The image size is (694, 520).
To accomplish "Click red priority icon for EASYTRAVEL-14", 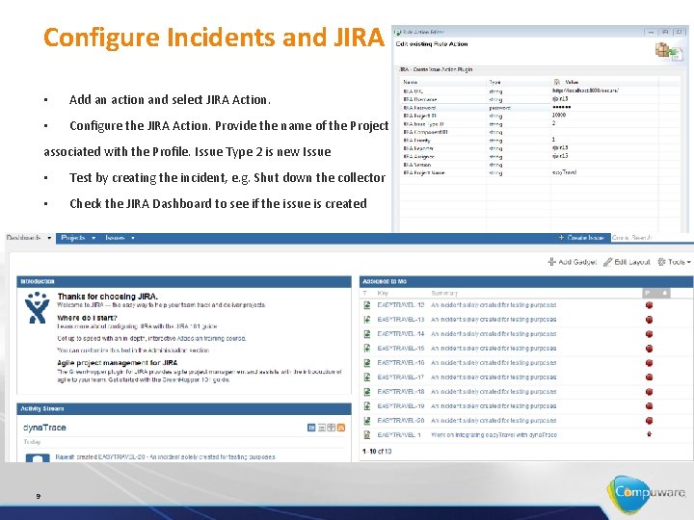I will click(x=649, y=334).
